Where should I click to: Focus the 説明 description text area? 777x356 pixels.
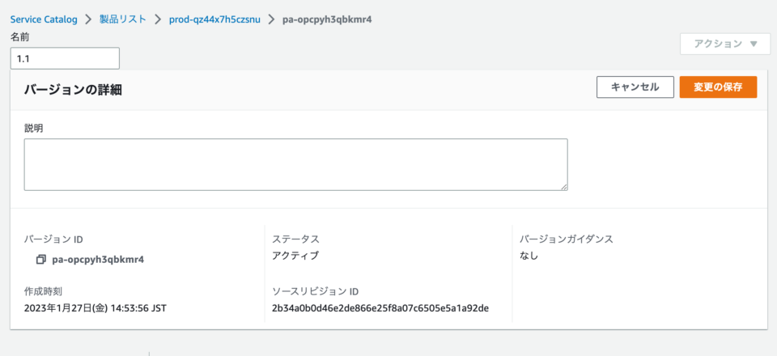tap(296, 164)
